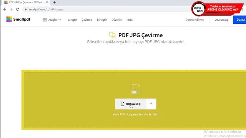Select the PDF'i JPG'ye Çevirme browser tab

(x=26, y=2)
